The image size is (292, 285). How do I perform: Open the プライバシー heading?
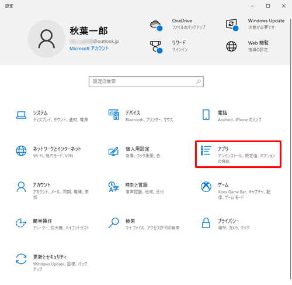[228, 221]
